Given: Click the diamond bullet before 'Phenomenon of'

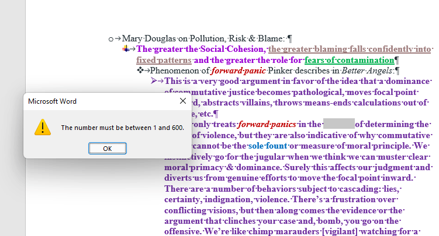Looking at the screenshot, I should (x=140, y=71).
